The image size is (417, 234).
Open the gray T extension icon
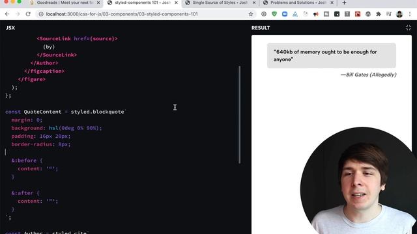[x=347, y=14]
